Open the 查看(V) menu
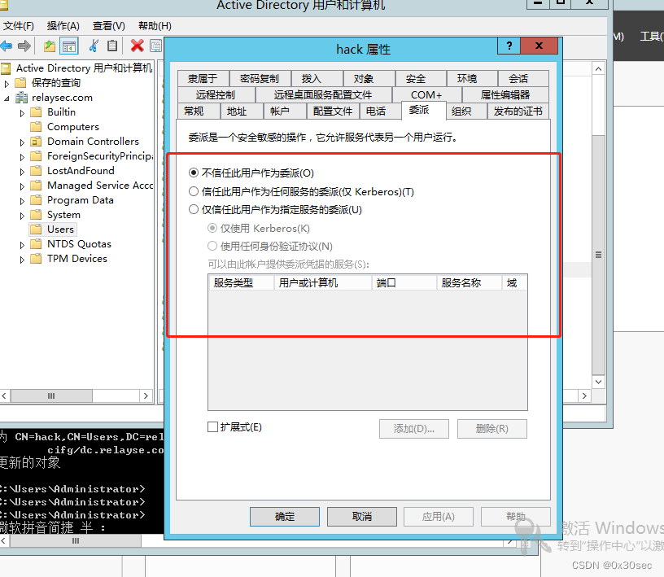664x577 pixels. point(109,26)
